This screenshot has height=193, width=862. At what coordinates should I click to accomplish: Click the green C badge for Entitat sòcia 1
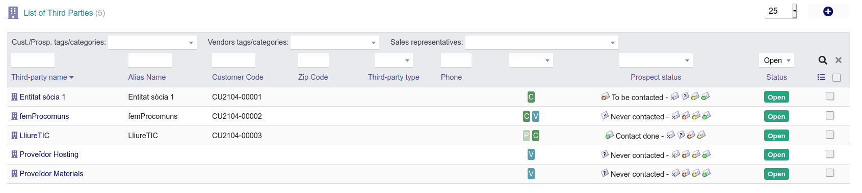point(531,97)
